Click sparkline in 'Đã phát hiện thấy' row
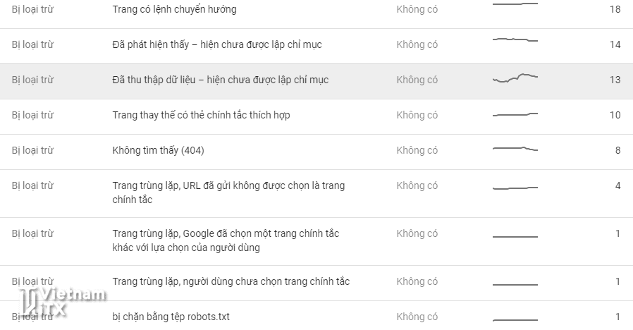The height and width of the screenshot is (330, 633). pyautogui.click(x=515, y=40)
